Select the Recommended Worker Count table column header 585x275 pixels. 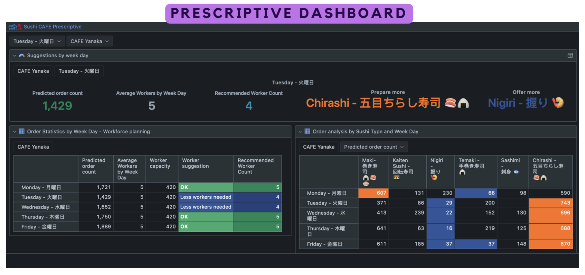[x=258, y=169]
